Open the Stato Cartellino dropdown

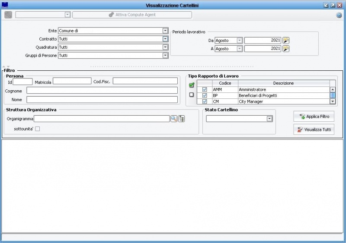[269, 119]
